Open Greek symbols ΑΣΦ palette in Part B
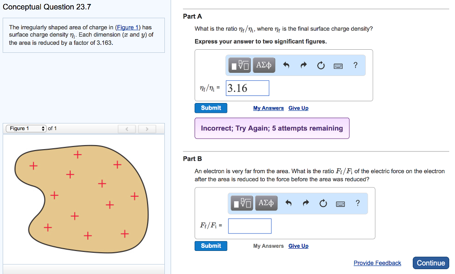 [x=266, y=203]
